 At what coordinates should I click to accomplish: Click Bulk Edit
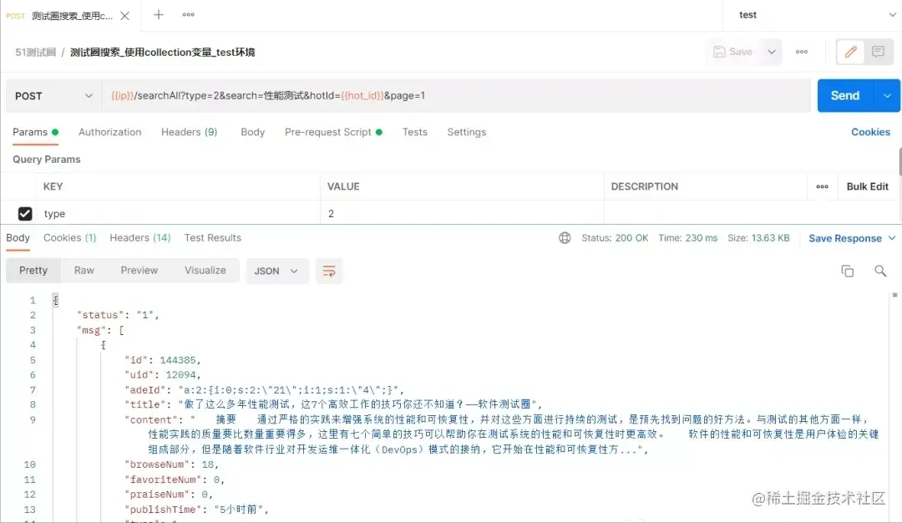868,186
